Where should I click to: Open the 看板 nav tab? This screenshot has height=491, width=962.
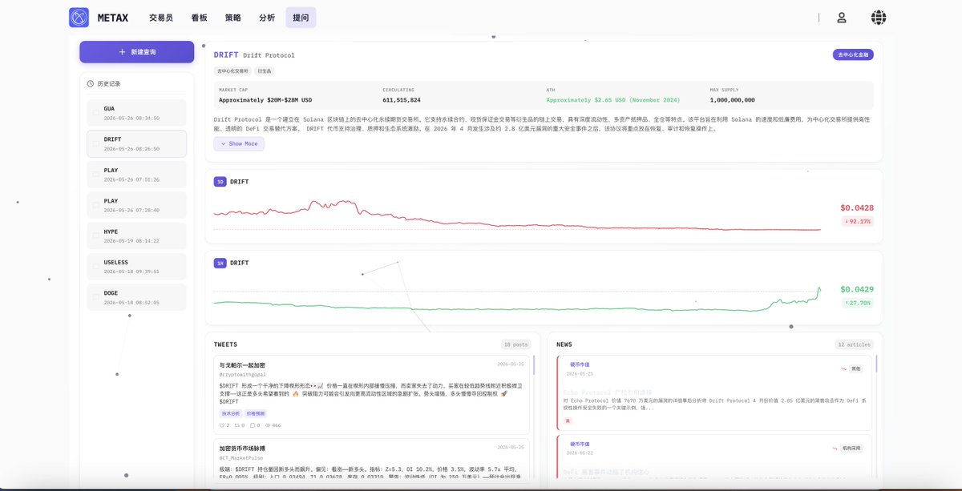pos(199,18)
